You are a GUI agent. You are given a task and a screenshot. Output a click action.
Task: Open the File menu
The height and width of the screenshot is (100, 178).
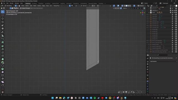coord(4,3)
